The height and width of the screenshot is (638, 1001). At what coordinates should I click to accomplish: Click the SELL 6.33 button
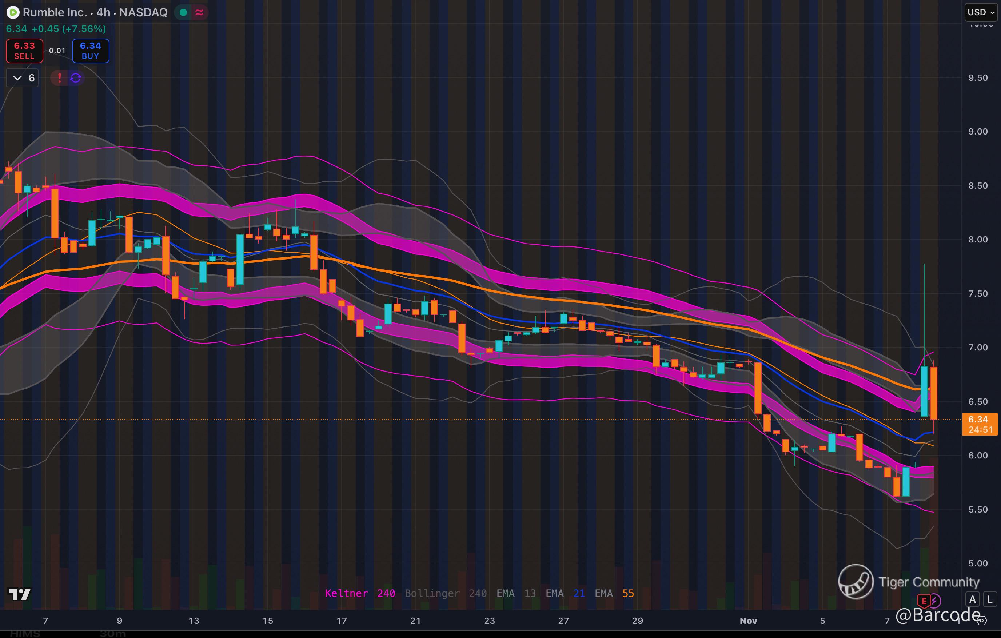24,51
